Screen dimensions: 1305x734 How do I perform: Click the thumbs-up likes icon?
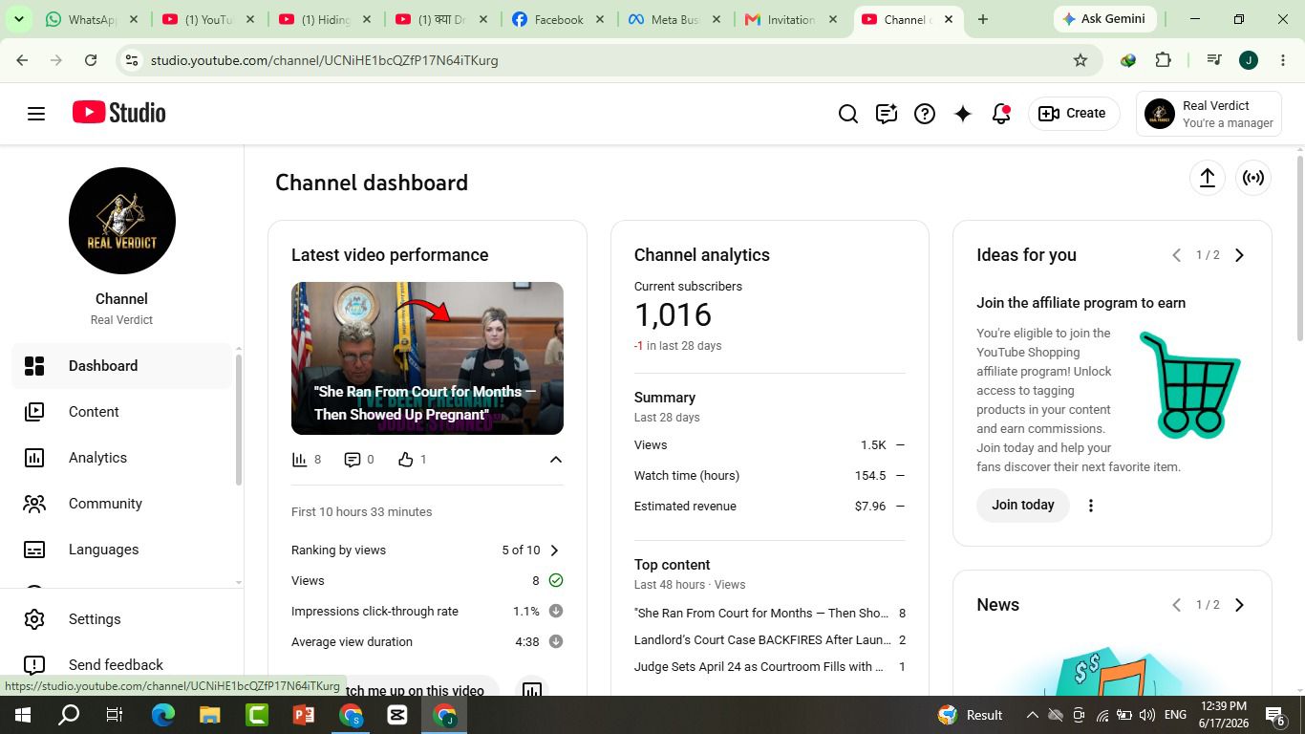tap(406, 460)
